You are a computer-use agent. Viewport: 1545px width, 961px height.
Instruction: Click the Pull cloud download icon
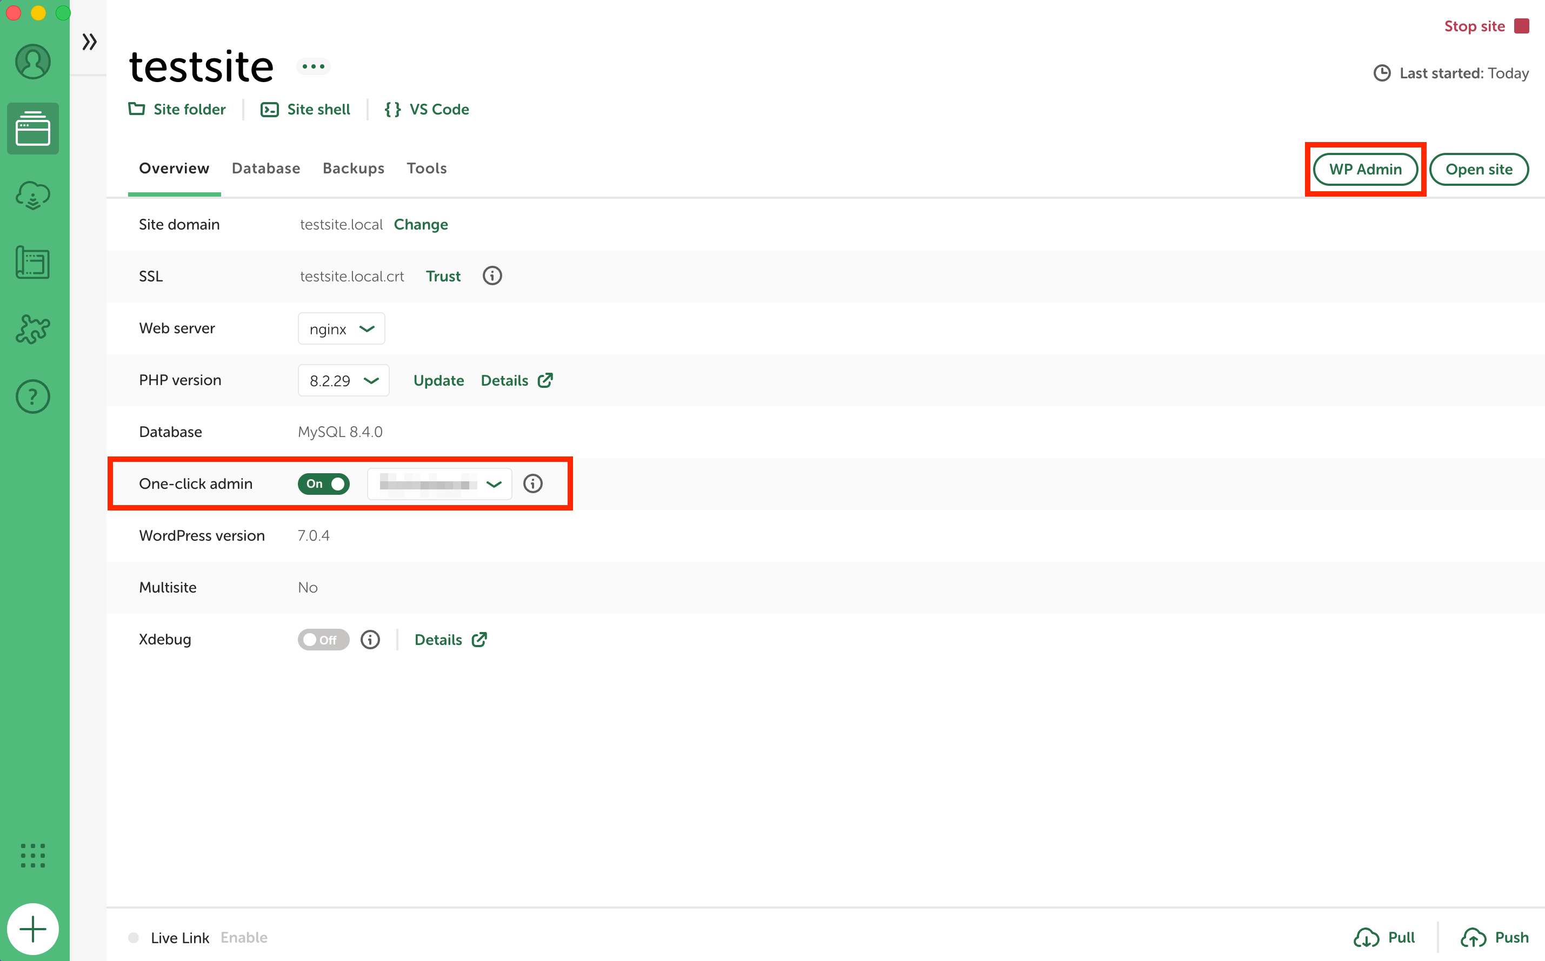(1366, 937)
